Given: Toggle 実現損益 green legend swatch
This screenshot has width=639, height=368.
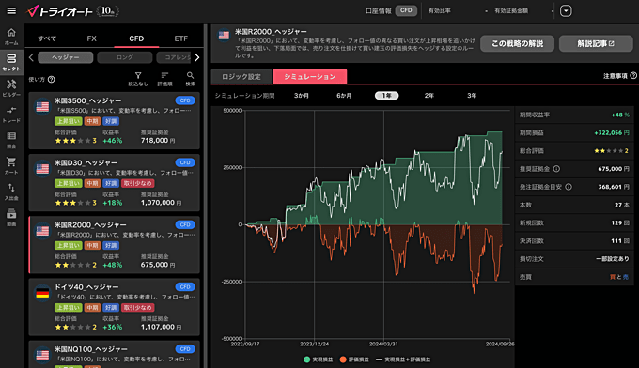Looking at the screenshot, I should coord(307,360).
